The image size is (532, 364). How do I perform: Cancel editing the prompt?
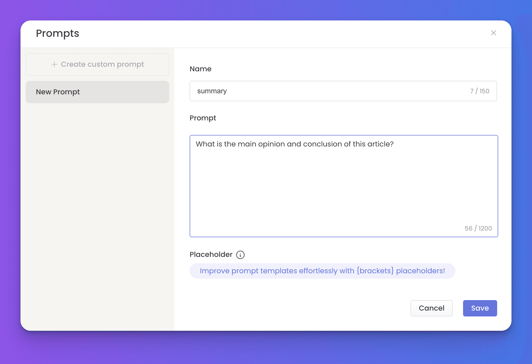[431, 308]
